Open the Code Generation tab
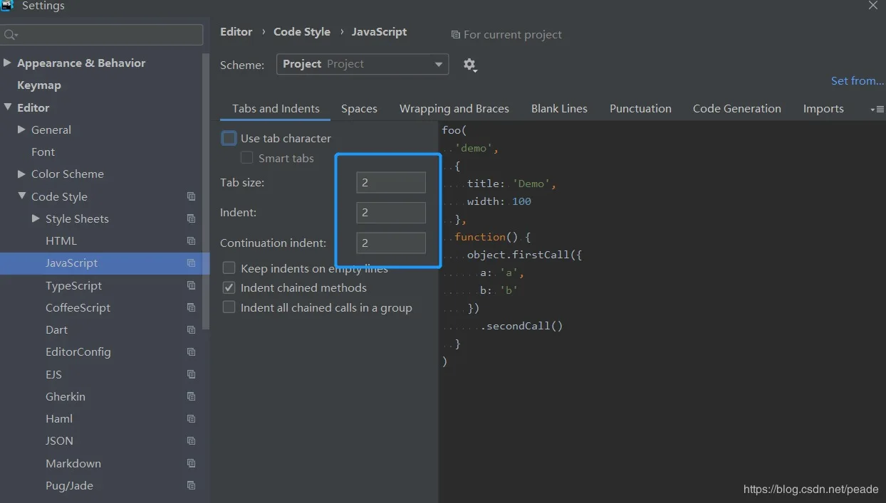The height and width of the screenshot is (503, 886). coord(736,109)
